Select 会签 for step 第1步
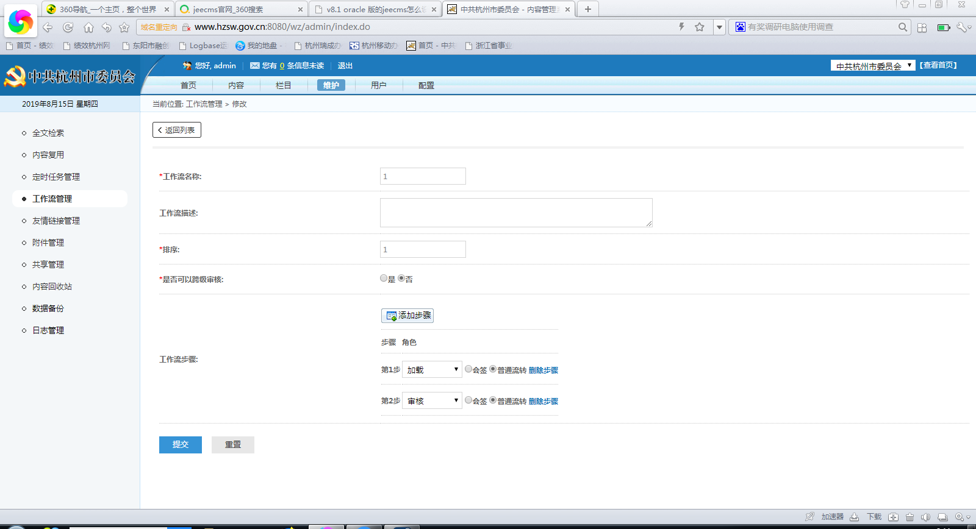The width and height of the screenshot is (976, 529). (x=468, y=369)
